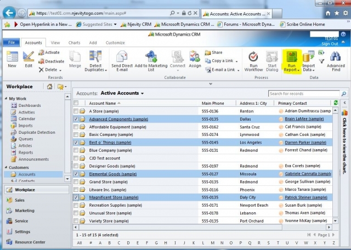Click the Sign Out link

pyautogui.click(x=330, y=44)
